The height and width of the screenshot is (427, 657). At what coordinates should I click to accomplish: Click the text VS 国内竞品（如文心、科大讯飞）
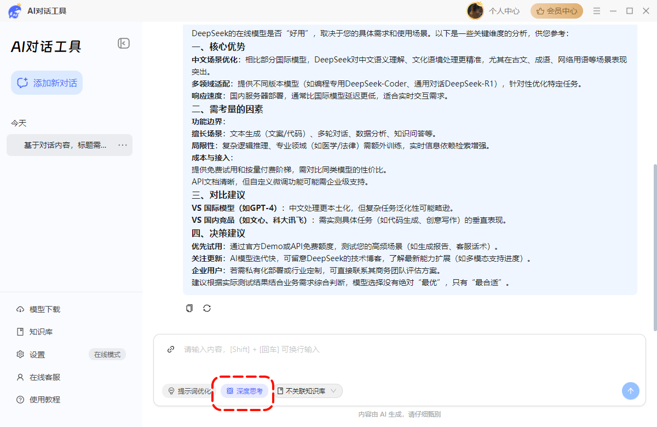251,220
